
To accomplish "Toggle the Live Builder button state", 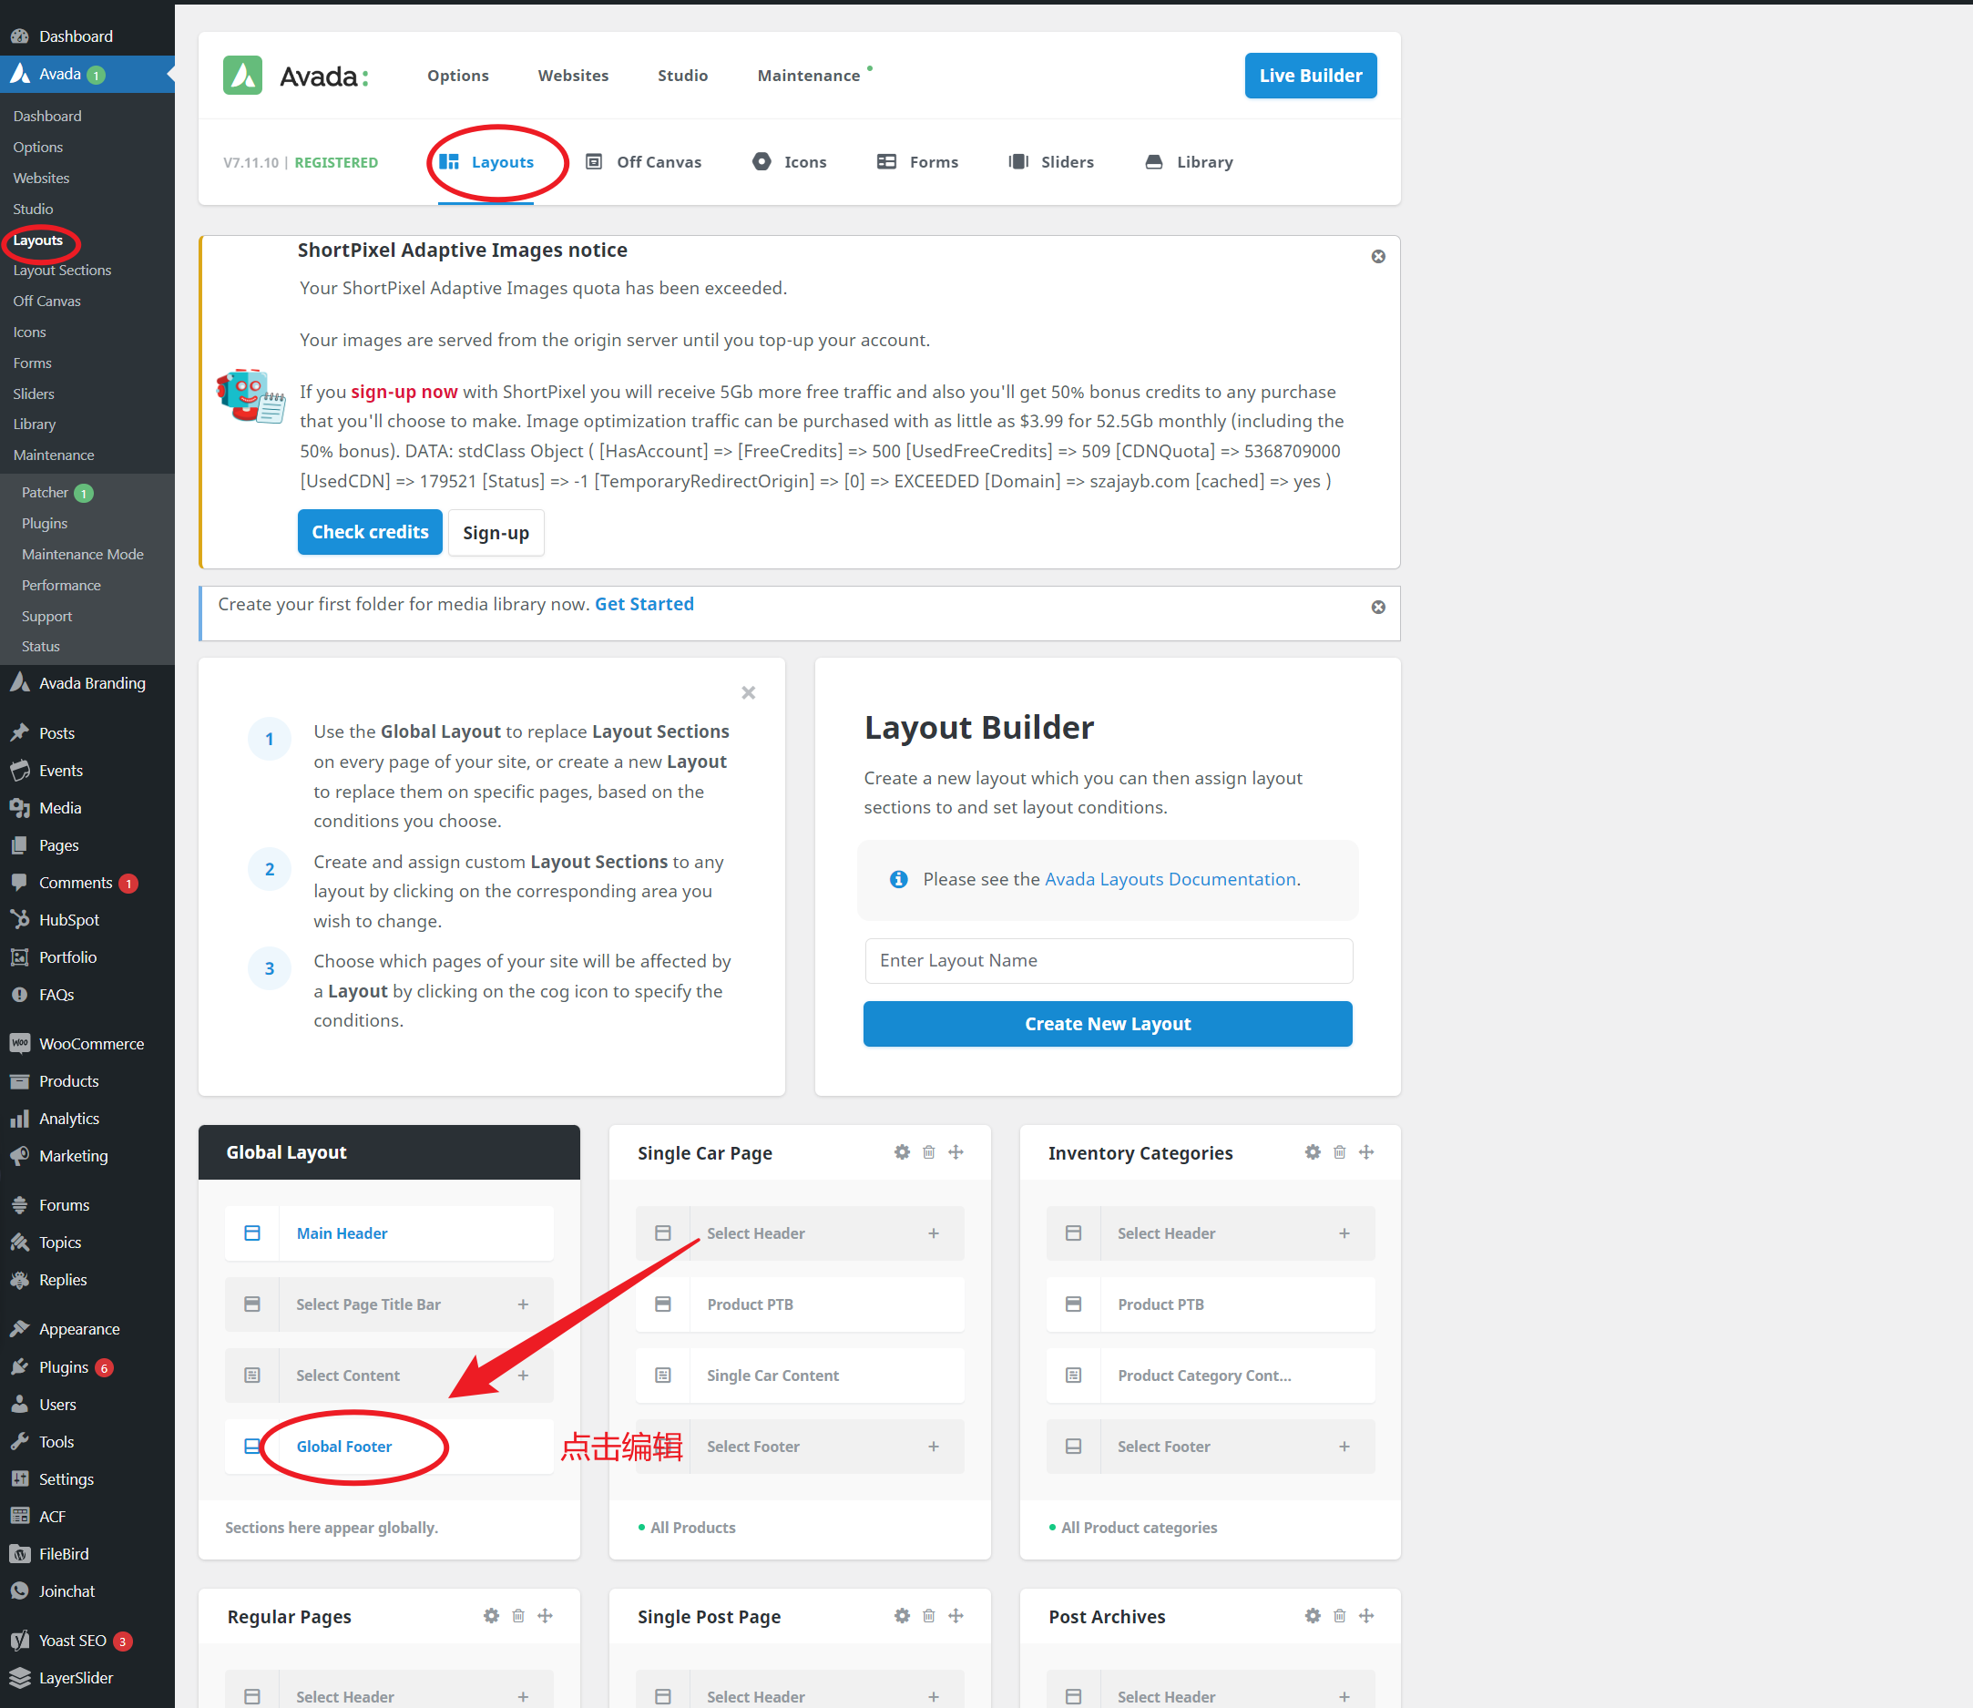I will [x=1314, y=76].
